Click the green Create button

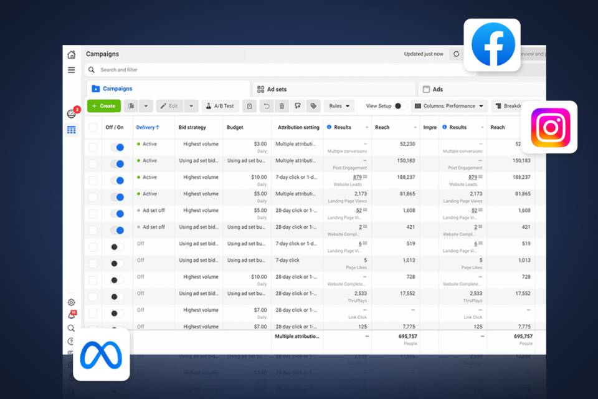104,106
